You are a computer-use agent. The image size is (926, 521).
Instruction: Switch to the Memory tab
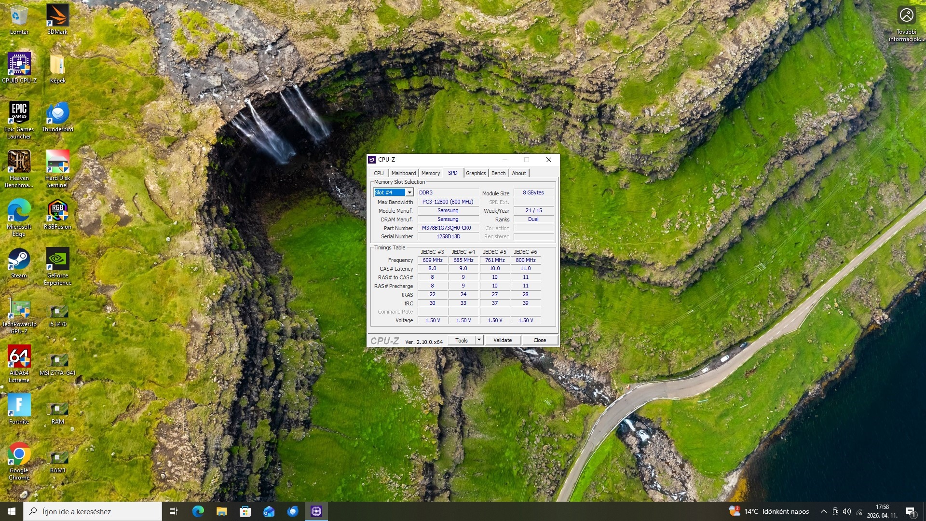[430, 173]
